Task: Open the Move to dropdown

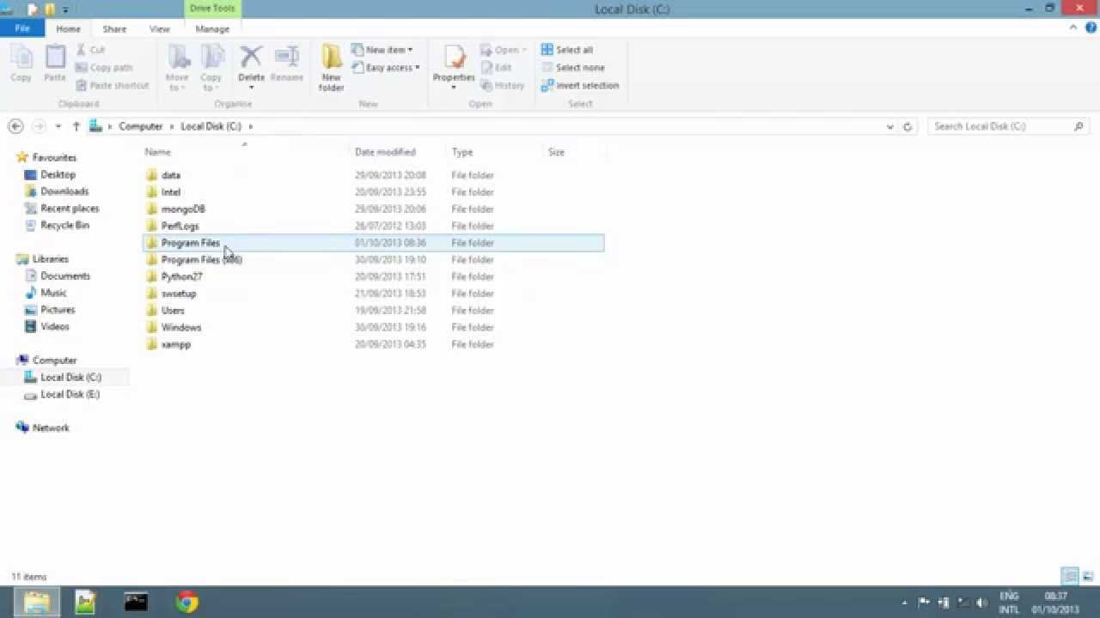Action: 178,69
